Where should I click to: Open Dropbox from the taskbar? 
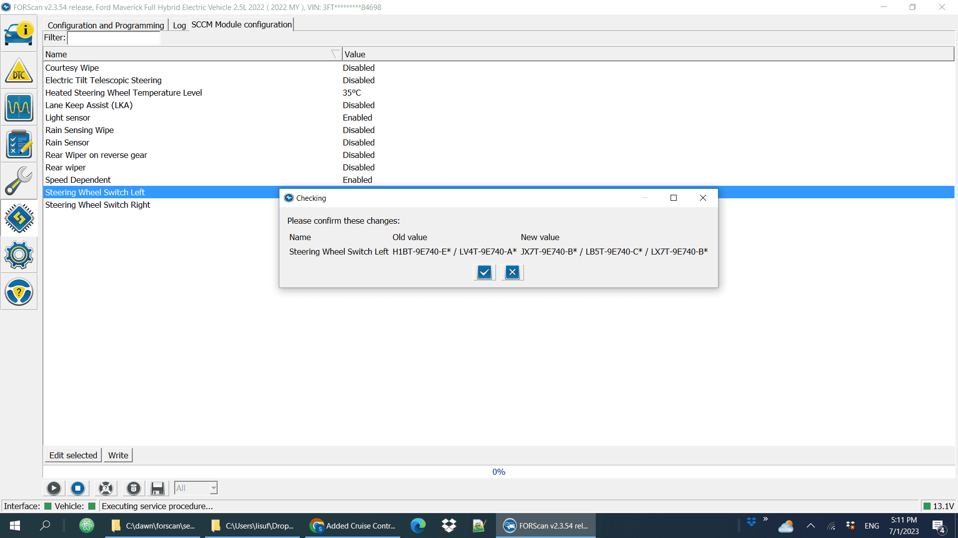[x=449, y=526]
